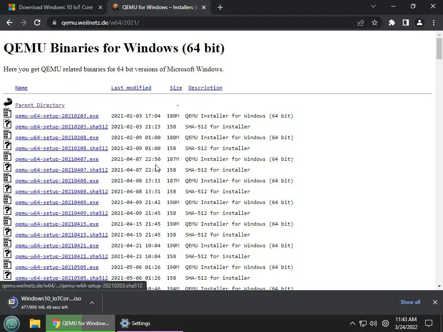Open the Chrome profile menu
Image resolution: width=443 pixels, height=332 pixels.
coord(420,22)
